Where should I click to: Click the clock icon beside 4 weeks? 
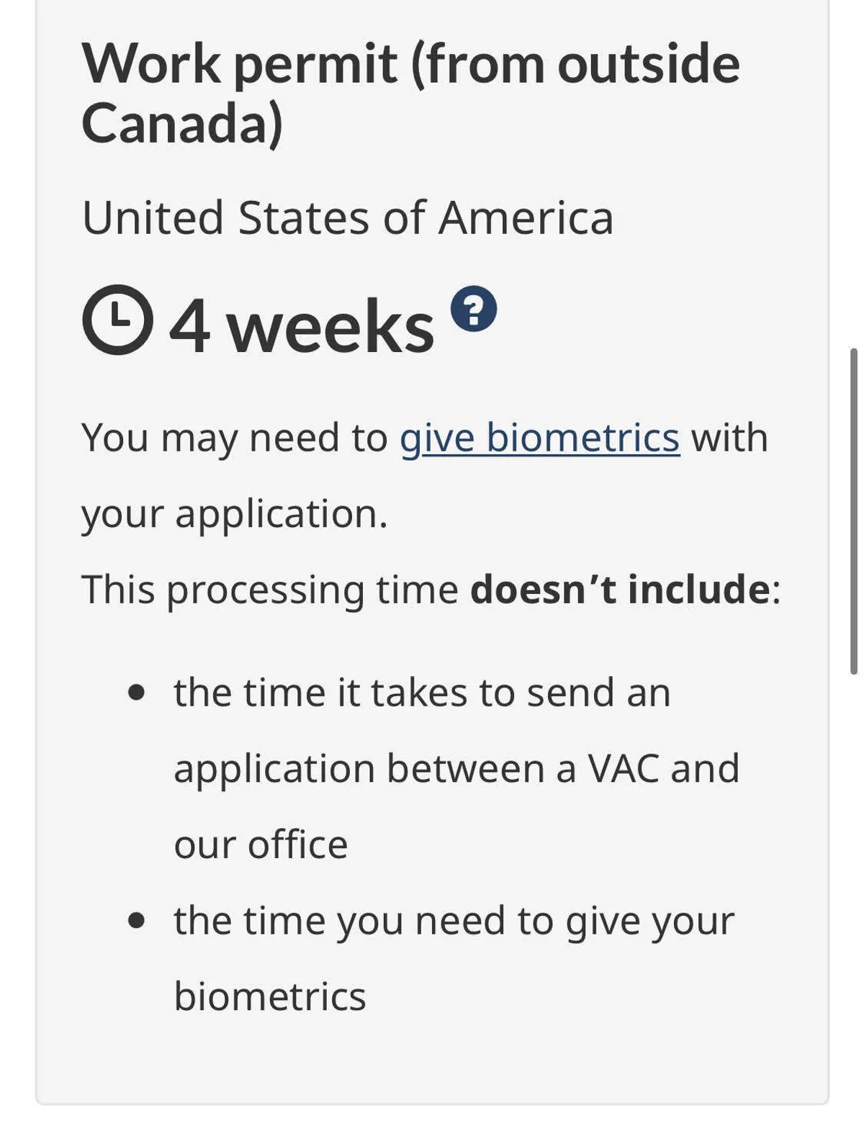(x=117, y=320)
